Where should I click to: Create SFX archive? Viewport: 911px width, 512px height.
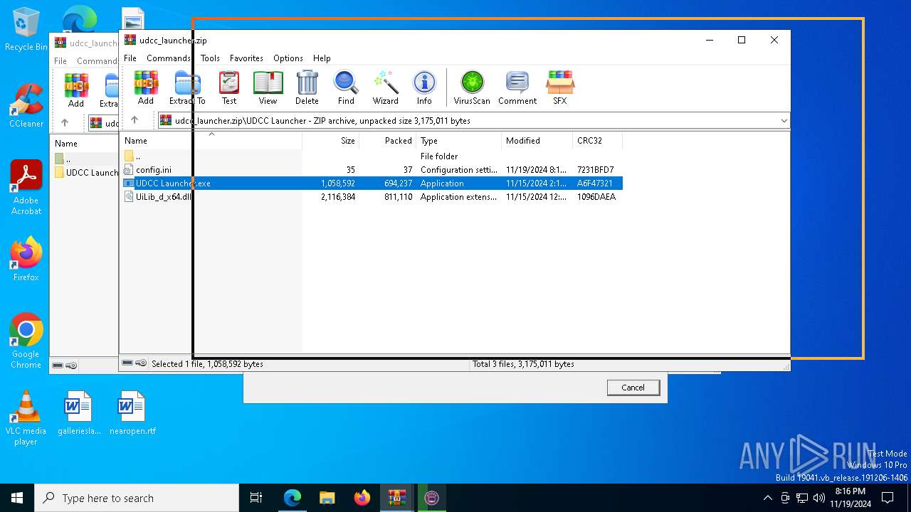pyautogui.click(x=560, y=88)
